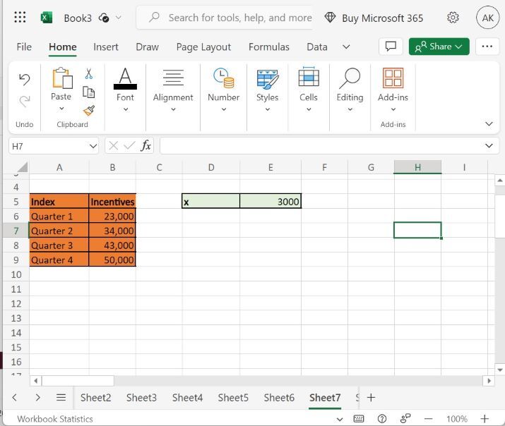Click the Paste clipboard icon
This screenshot has width=505, height=426.
tap(62, 78)
